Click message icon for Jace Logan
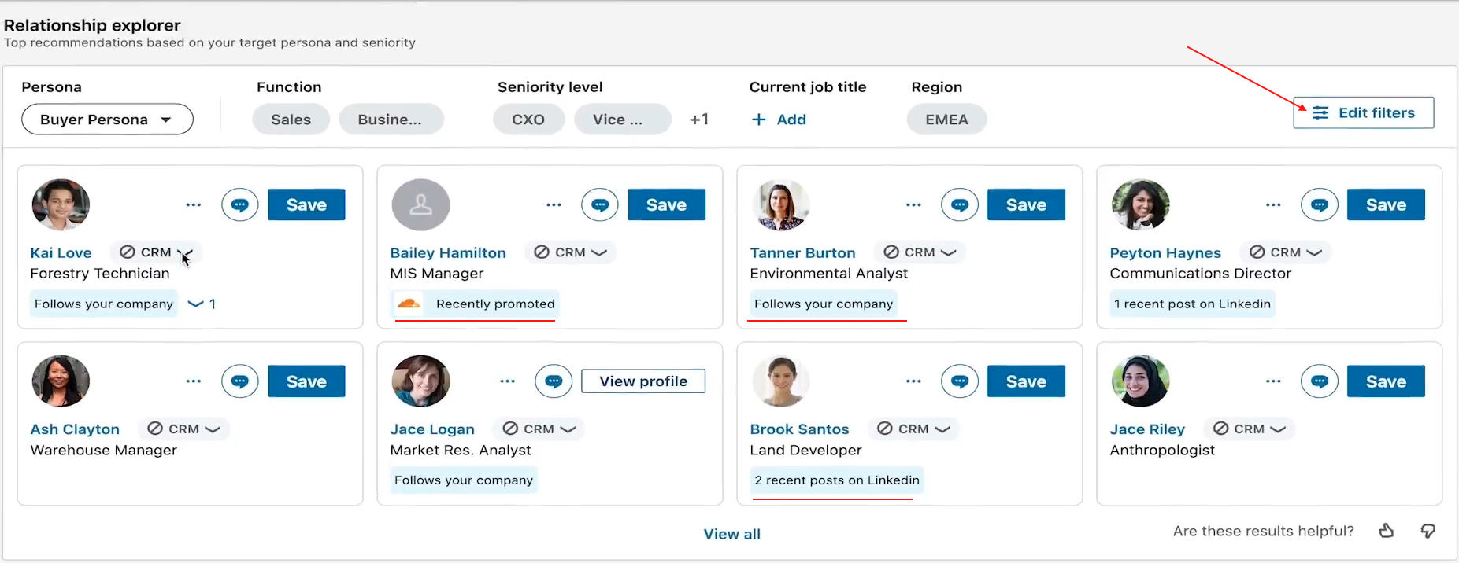Viewport: 1459px width, 563px height. click(x=554, y=381)
